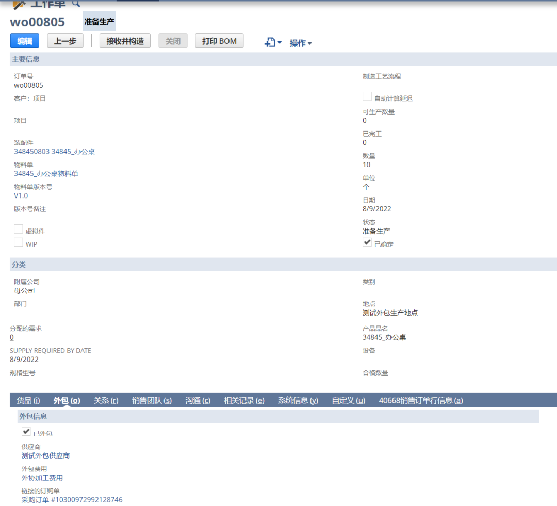The image size is (557, 506).
Task: Open assembly link 348450803 34845_办公桌
Action: click(x=54, y=151)
